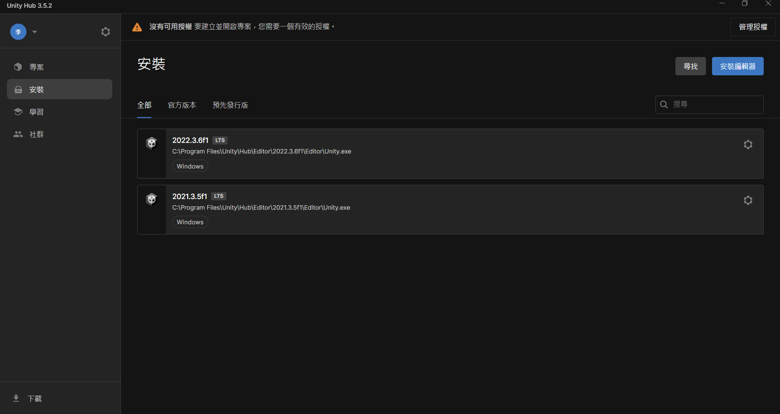Switch to 全部 (All) tab
The width and height of the screenshot is (780, 414).
click(144, 105)
